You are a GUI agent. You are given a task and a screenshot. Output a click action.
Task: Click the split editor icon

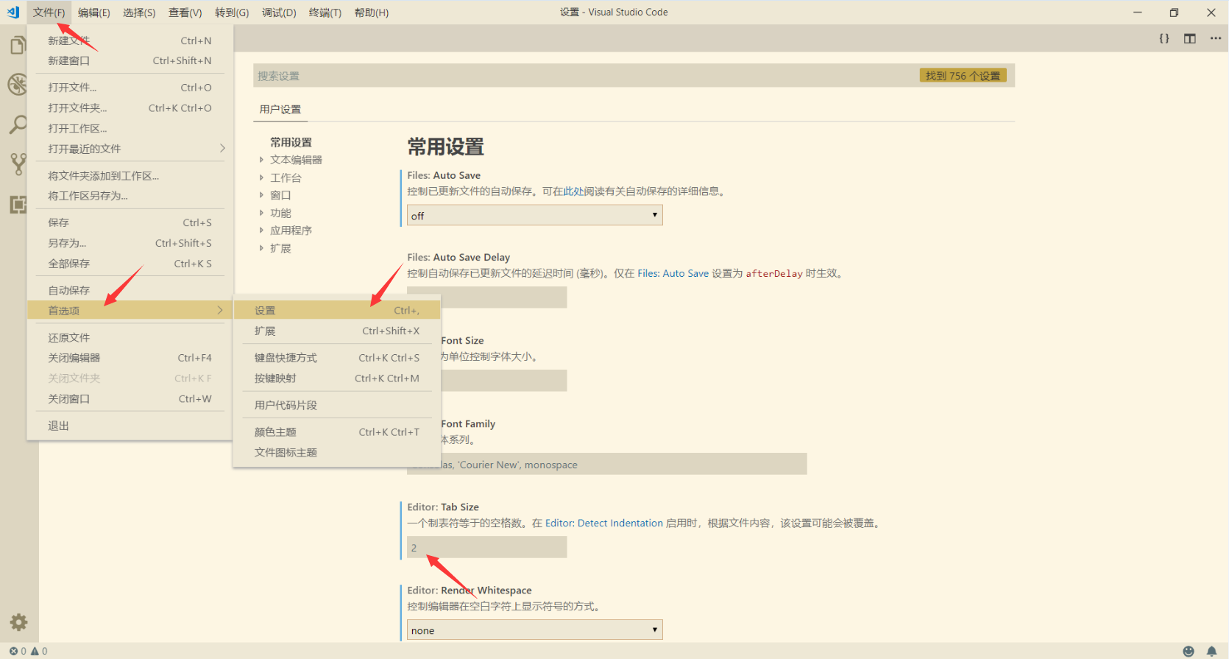1190,38
